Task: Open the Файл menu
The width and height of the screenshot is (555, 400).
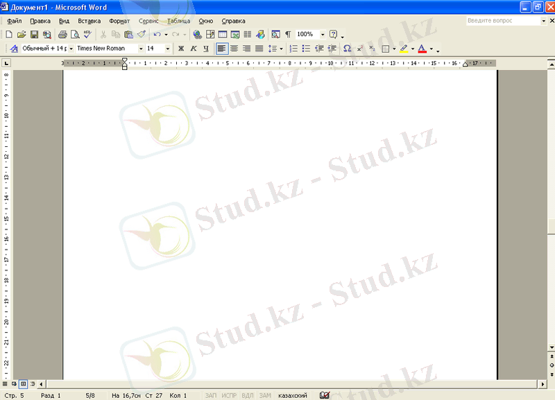Action: (14, 21)
